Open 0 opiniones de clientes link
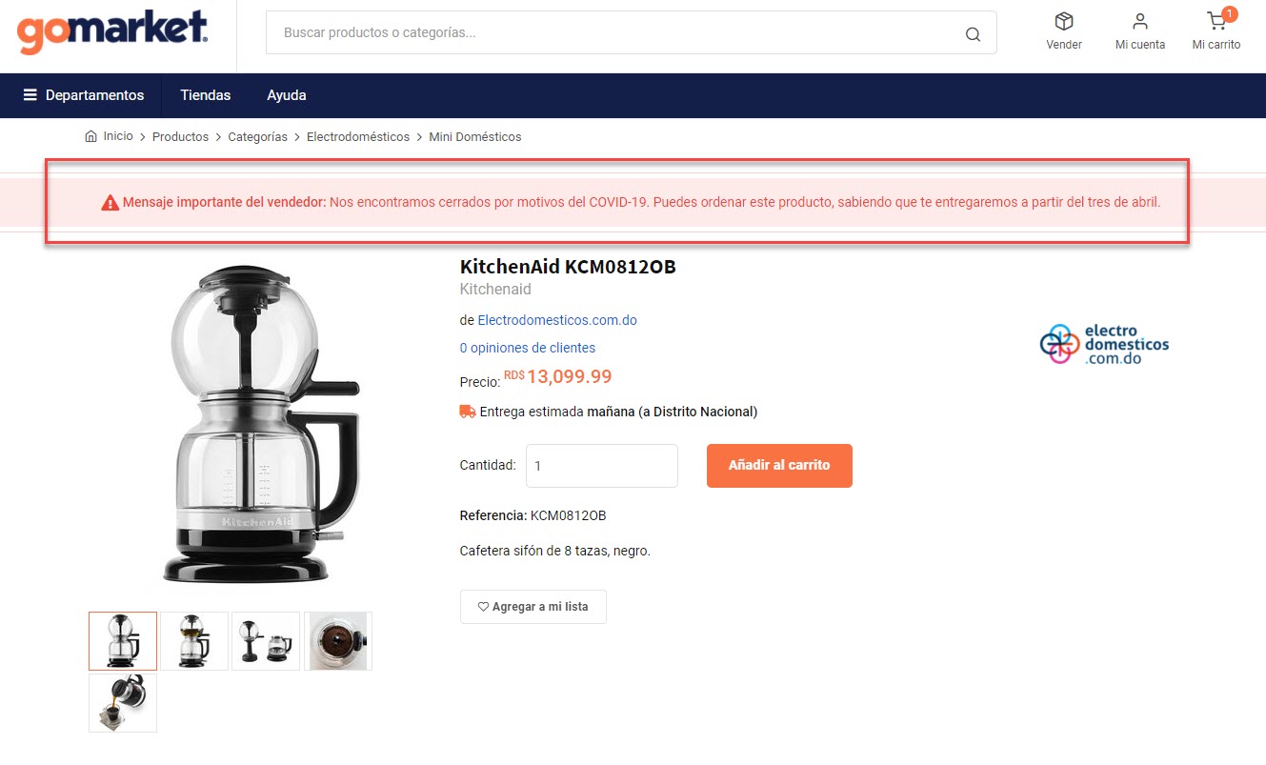Screen dimensions: 1266x765 click(528, 348)
